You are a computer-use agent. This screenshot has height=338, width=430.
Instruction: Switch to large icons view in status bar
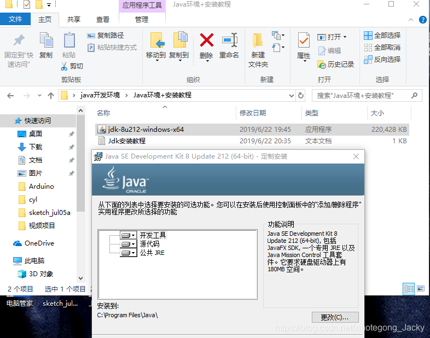[420, 289]
